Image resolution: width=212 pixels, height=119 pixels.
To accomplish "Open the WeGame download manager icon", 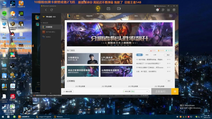I will (x=168, y=10).
